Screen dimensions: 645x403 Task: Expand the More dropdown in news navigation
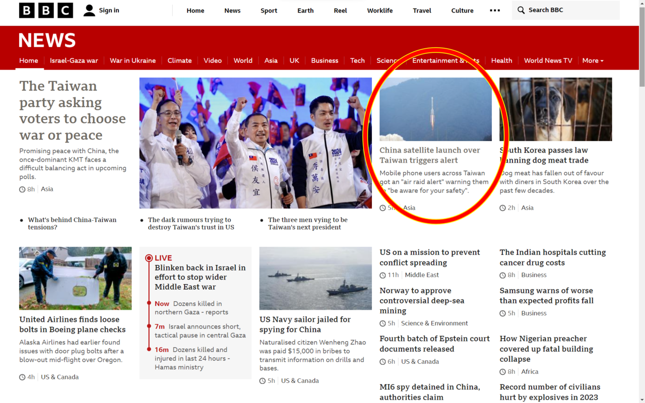point(593,60)
